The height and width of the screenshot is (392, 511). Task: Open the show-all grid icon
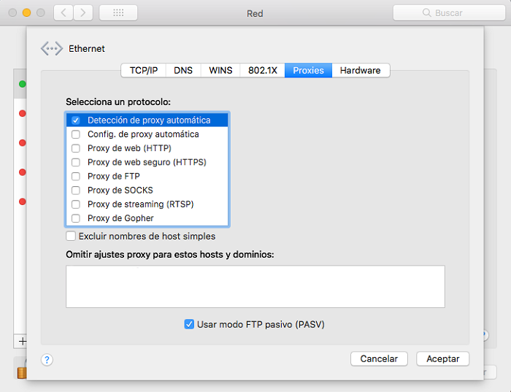coord(118,13)
